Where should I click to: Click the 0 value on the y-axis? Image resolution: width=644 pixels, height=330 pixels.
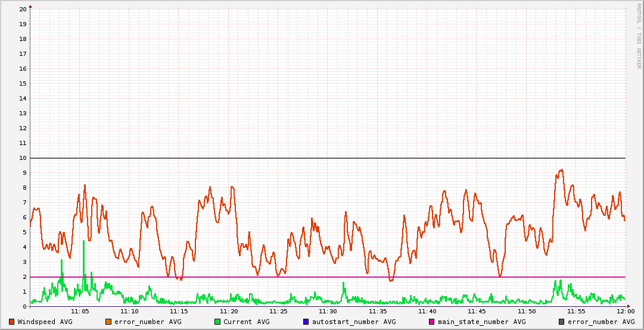coord(24,306)
